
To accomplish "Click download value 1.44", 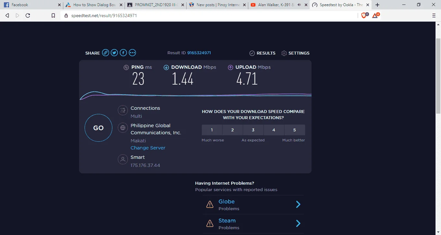I will click(x=182, y=79).
